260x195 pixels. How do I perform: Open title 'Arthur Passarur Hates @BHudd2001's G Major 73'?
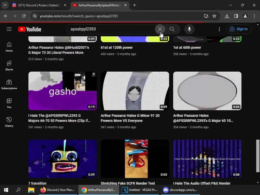(59, 50)
